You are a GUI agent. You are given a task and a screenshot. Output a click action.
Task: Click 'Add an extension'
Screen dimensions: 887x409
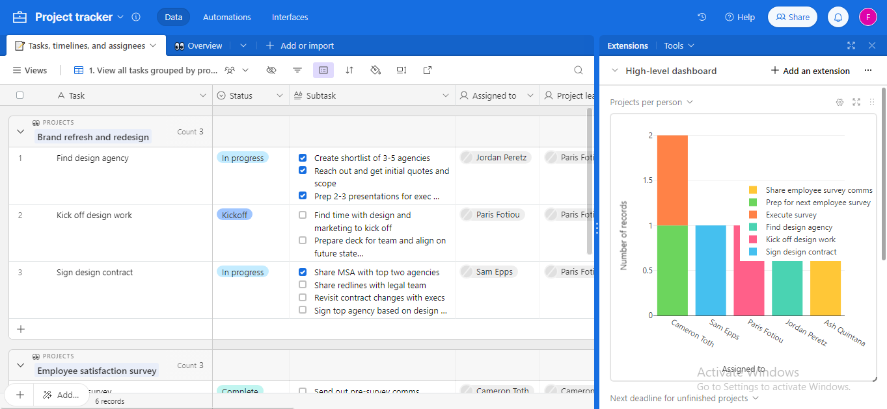pos(810,70)
